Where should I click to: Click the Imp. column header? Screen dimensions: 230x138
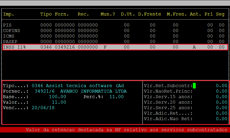tap(9, 14)
